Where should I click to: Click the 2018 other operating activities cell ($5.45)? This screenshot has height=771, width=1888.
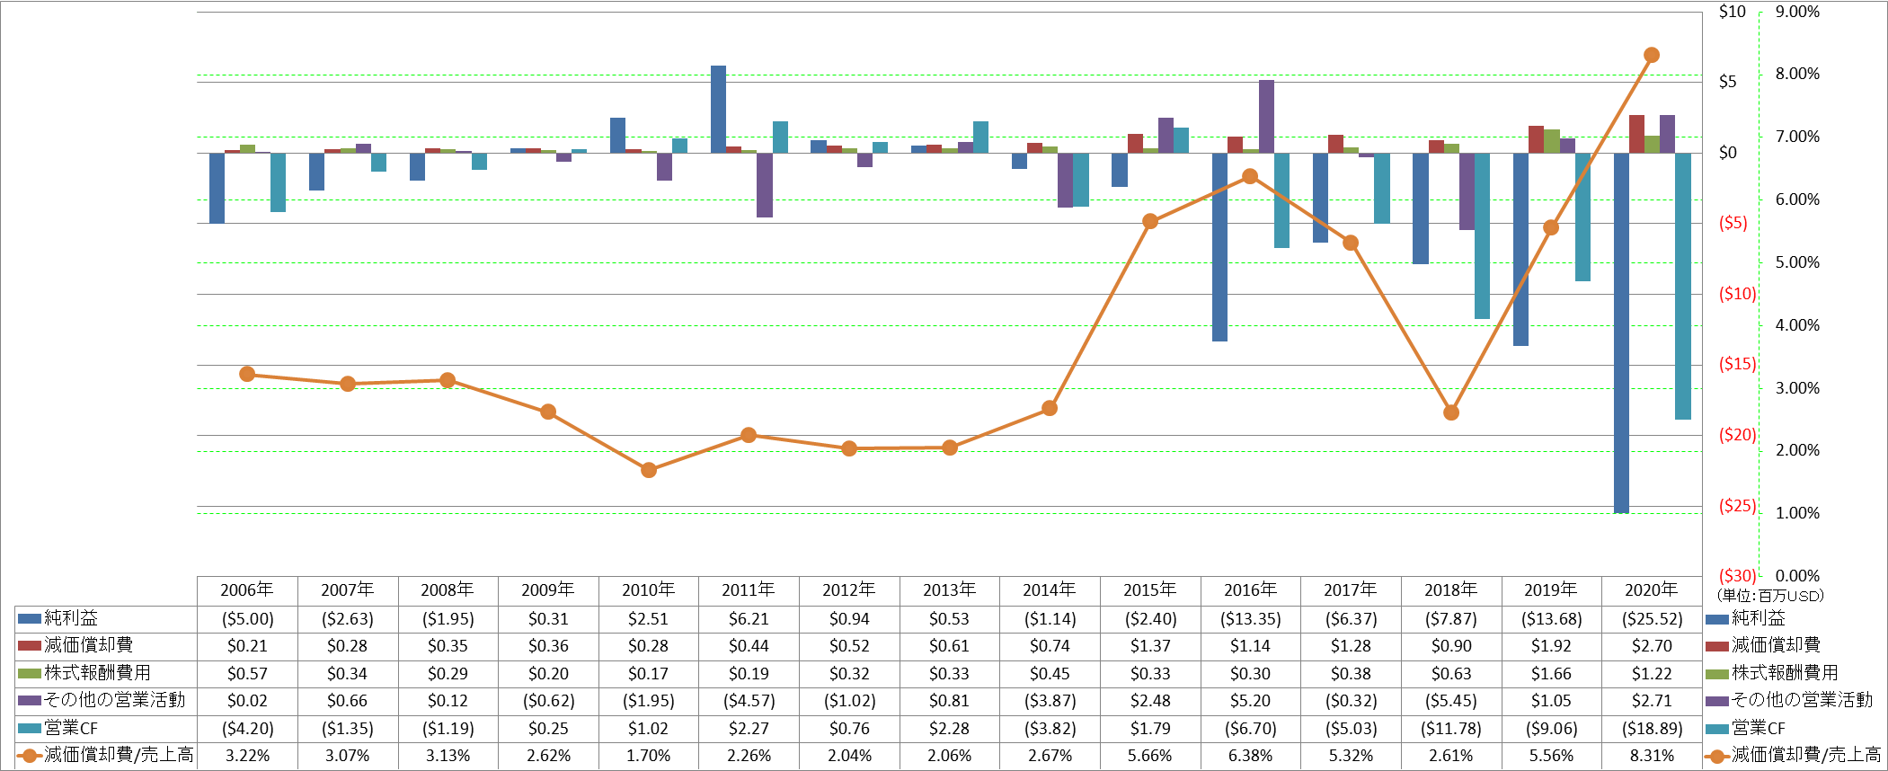click(x=1451, y=701)
